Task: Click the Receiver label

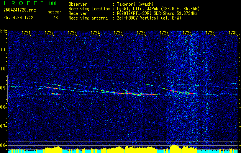Action: pyautogui.click(x=78, y=13)
